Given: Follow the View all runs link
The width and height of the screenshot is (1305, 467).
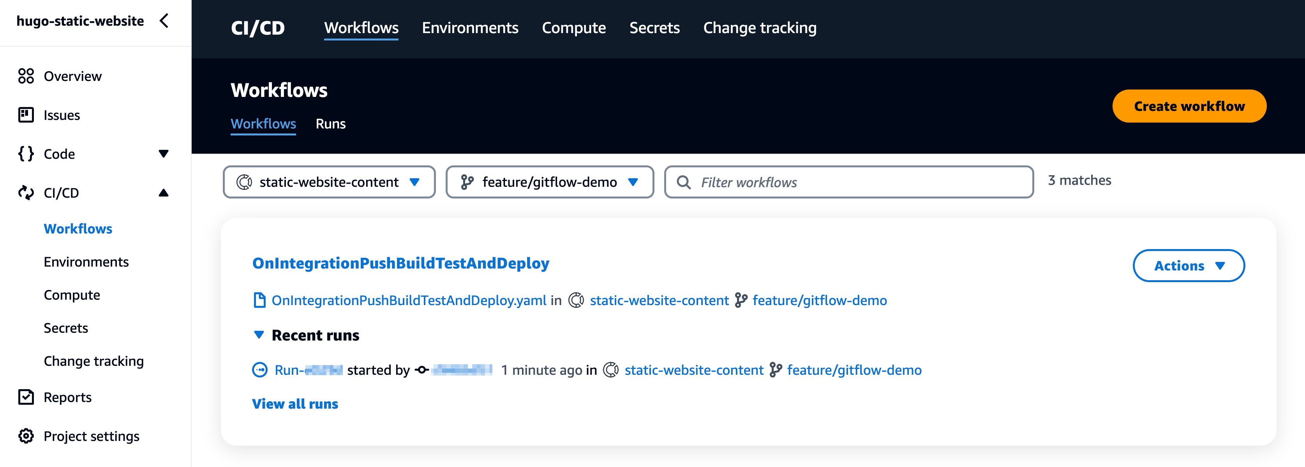Looking at the screenshot, I should pyautogui.click(x=295, y=403).
